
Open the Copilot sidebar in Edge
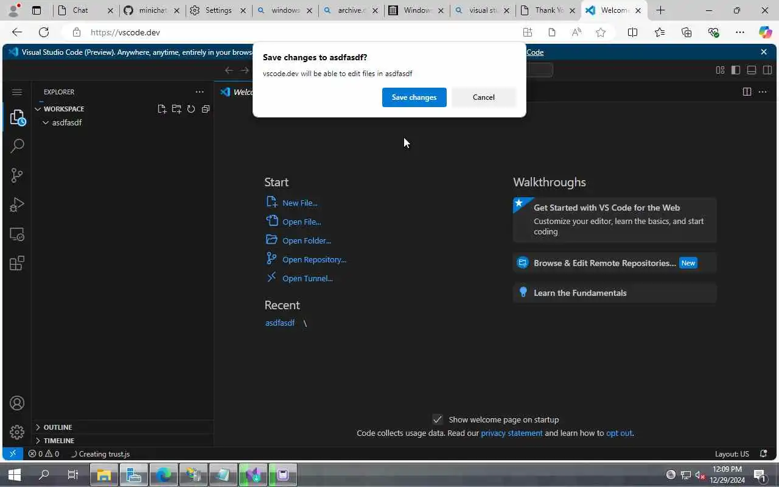tap(764, 32)
